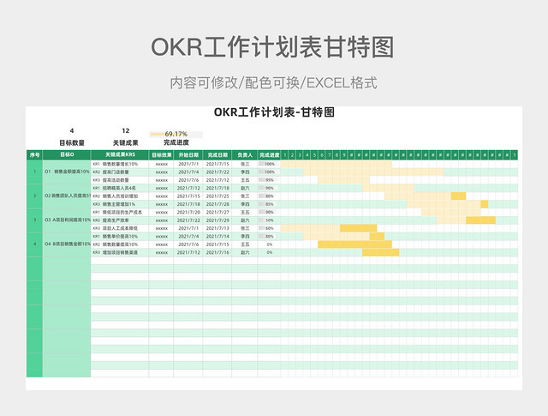Click the 增加项目销售渠道 key result
548x416 pixels.
120,252
